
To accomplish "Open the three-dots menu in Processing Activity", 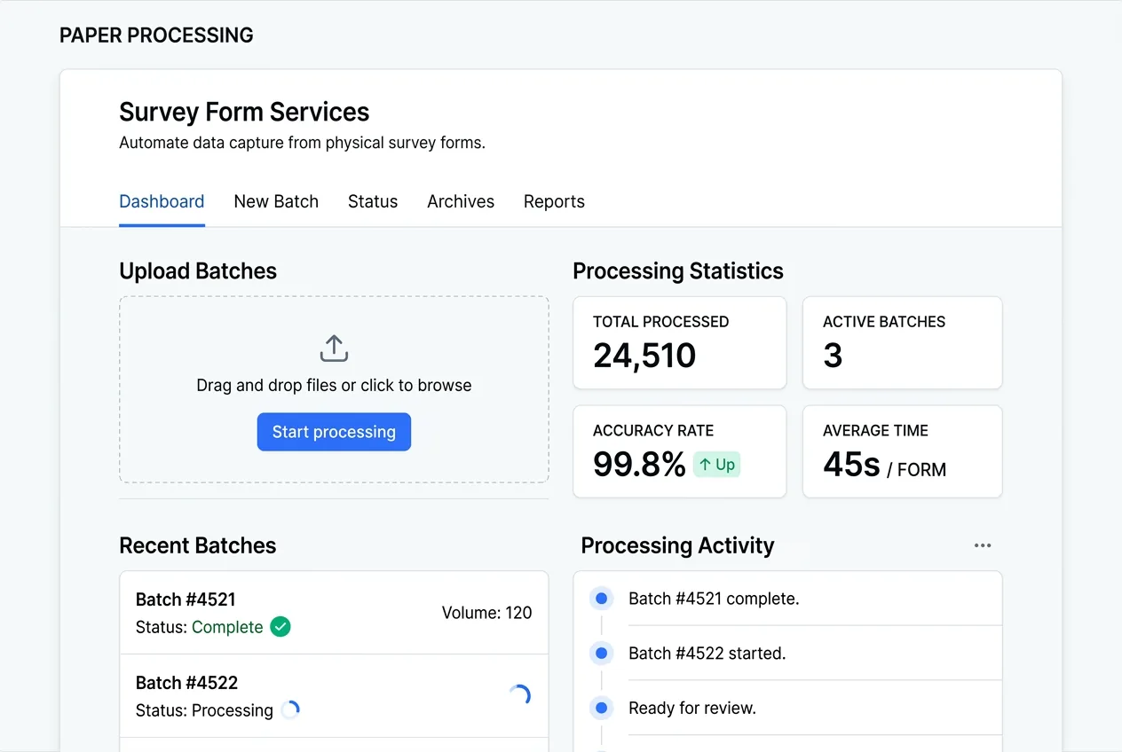I will (x=983, y=545).
